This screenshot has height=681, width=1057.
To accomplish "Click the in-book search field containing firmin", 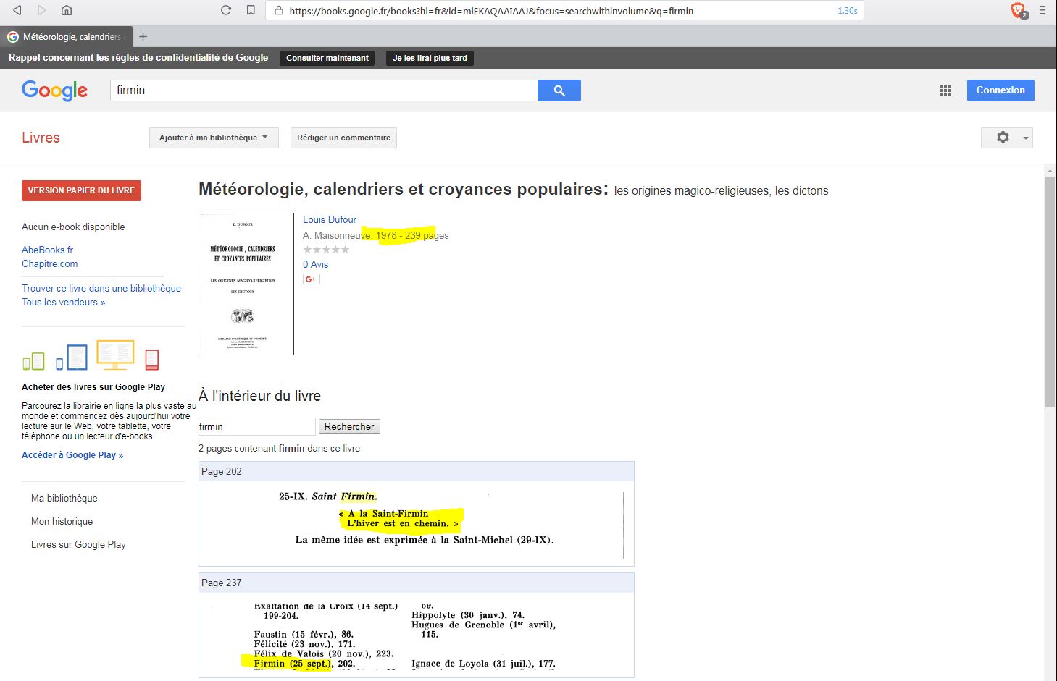I will pyautogui.click(x=256, y=427).
